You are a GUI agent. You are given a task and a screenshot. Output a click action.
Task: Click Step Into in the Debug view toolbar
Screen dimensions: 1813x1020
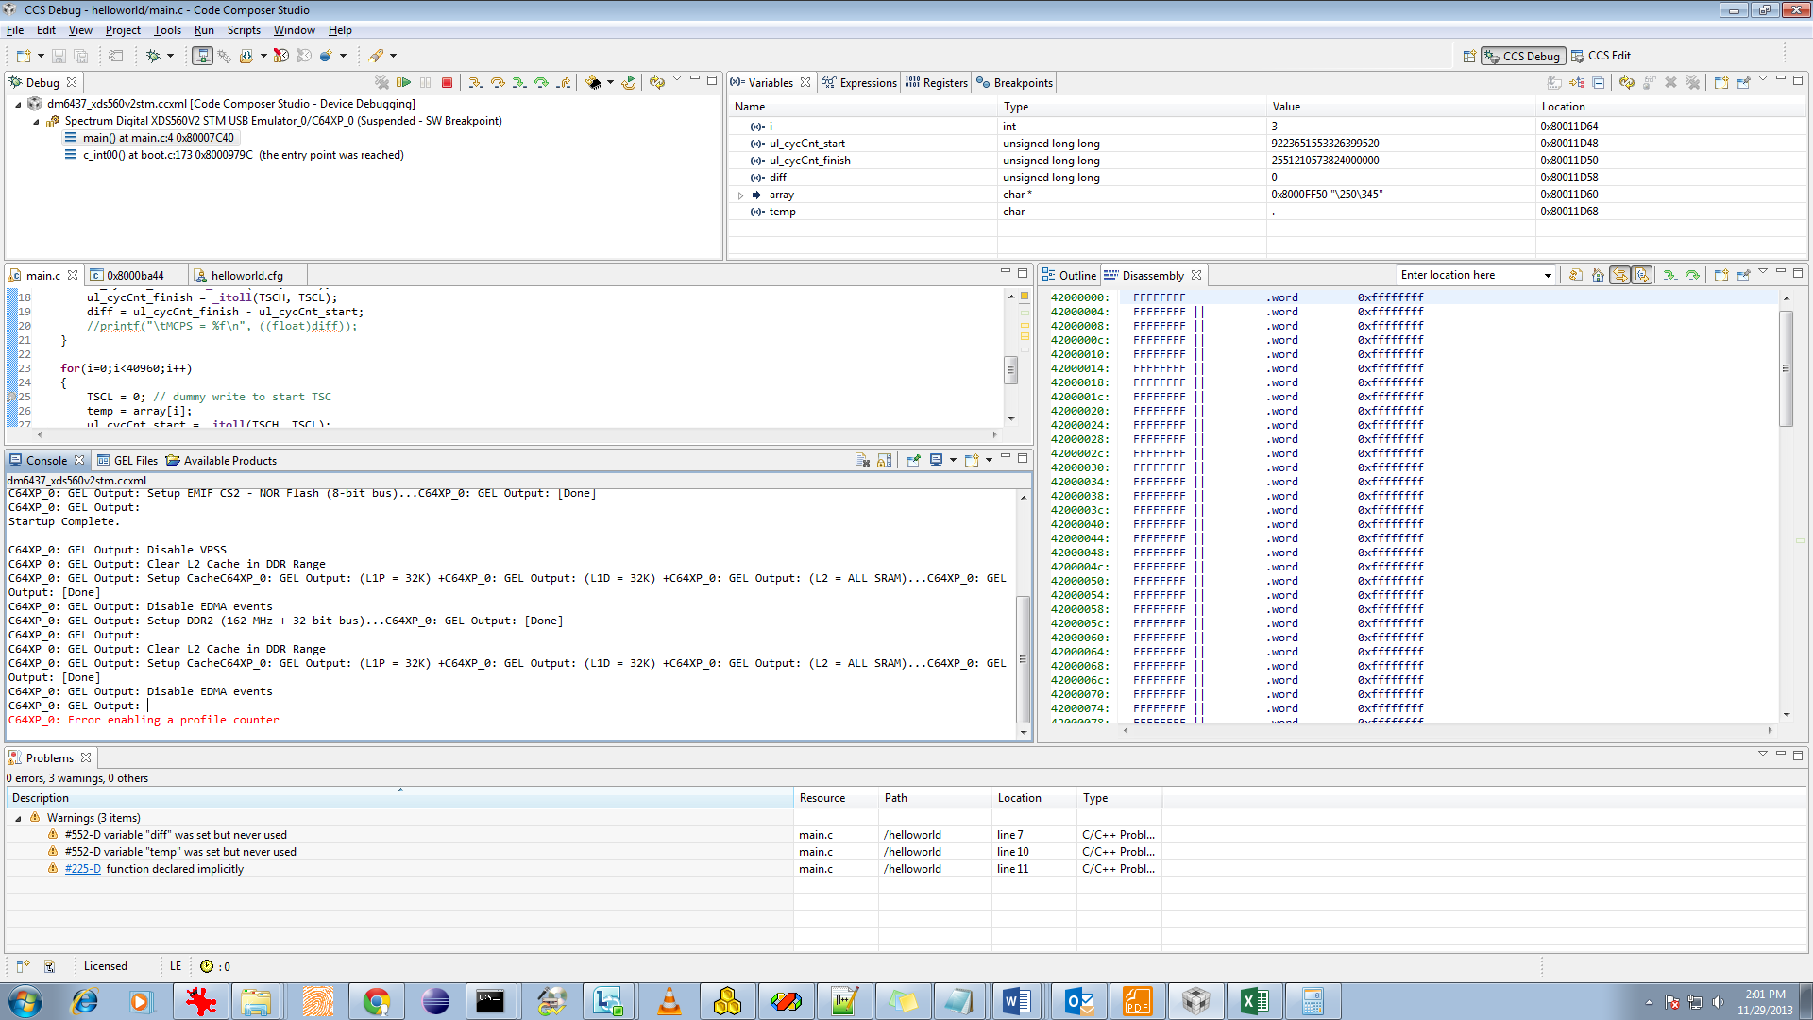476,83
